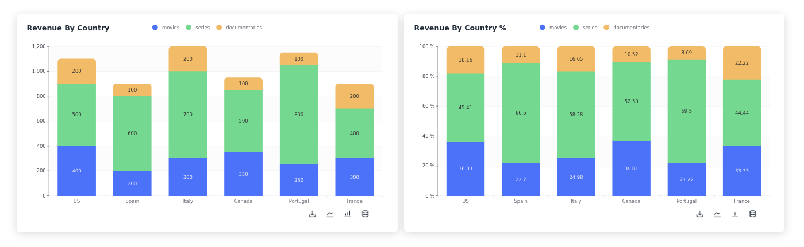Open data view icon for Revenue By Country
This screenshot has width=804, height=247.
coord(365,214)
